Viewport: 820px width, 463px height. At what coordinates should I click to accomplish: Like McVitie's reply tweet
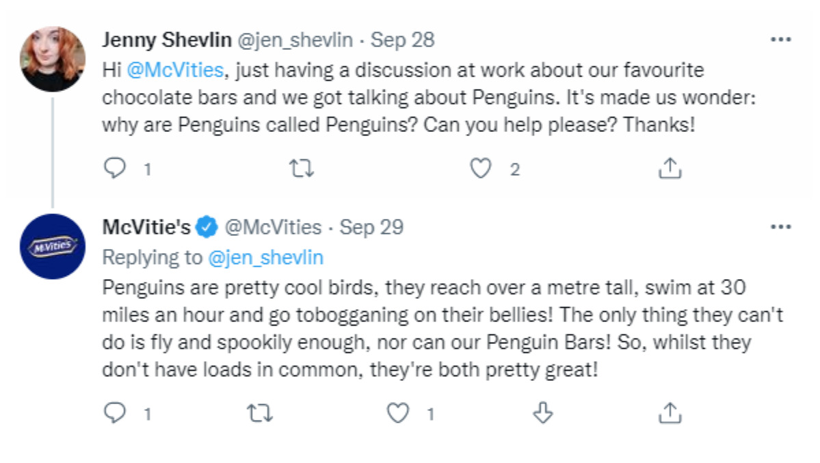click(x=397, y=412)
